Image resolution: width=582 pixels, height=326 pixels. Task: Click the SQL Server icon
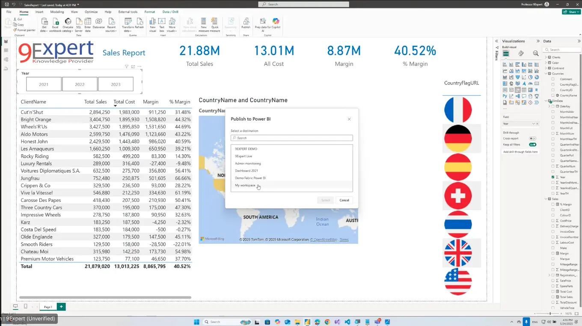79,21
